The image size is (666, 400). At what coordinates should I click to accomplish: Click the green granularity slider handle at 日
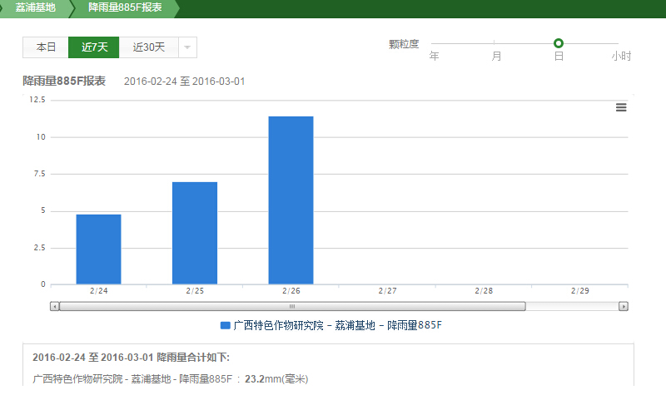click(559, 43)
